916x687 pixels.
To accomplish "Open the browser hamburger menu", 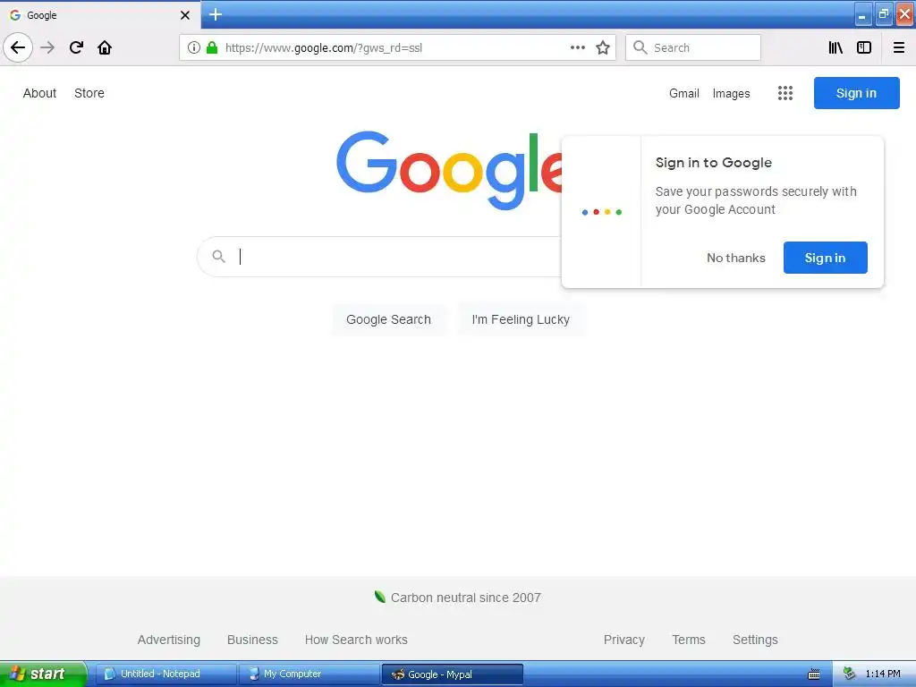I will pos(899,47).
